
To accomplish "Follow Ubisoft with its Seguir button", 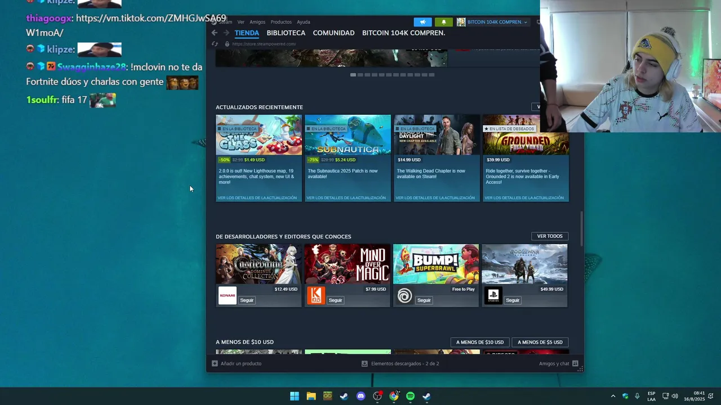I will (424, 300).
